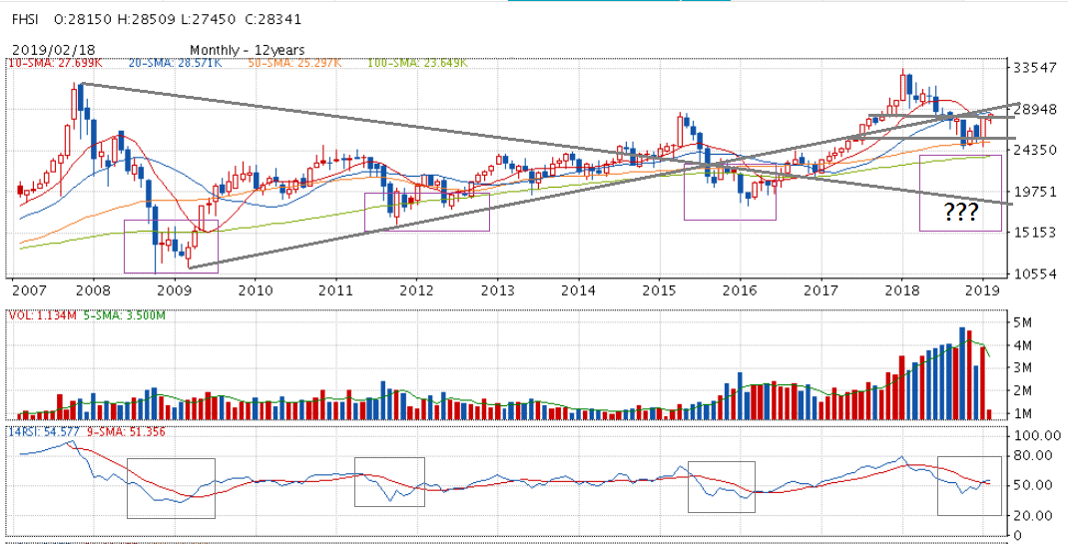Click the 2009 year label on time axis
This screenshot has width=1078, height=555.
click(174, 290)
